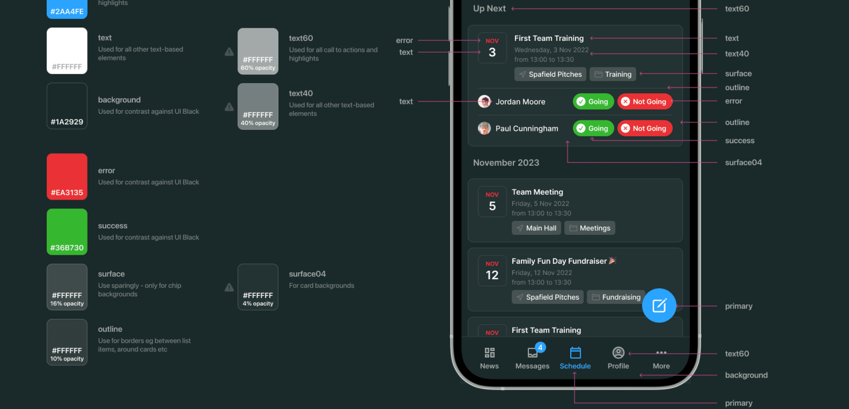The width and height of the screenshot is (849, 409).
Task: Select the Fundraising category chip
Action: coord(616,297)
